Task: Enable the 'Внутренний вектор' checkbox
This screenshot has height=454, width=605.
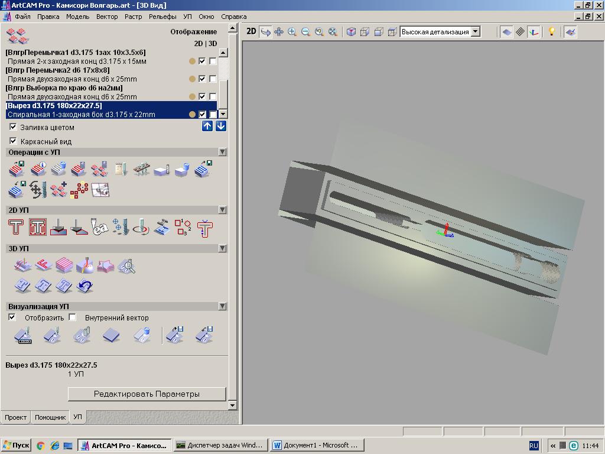Action: [x=73, y=317]
